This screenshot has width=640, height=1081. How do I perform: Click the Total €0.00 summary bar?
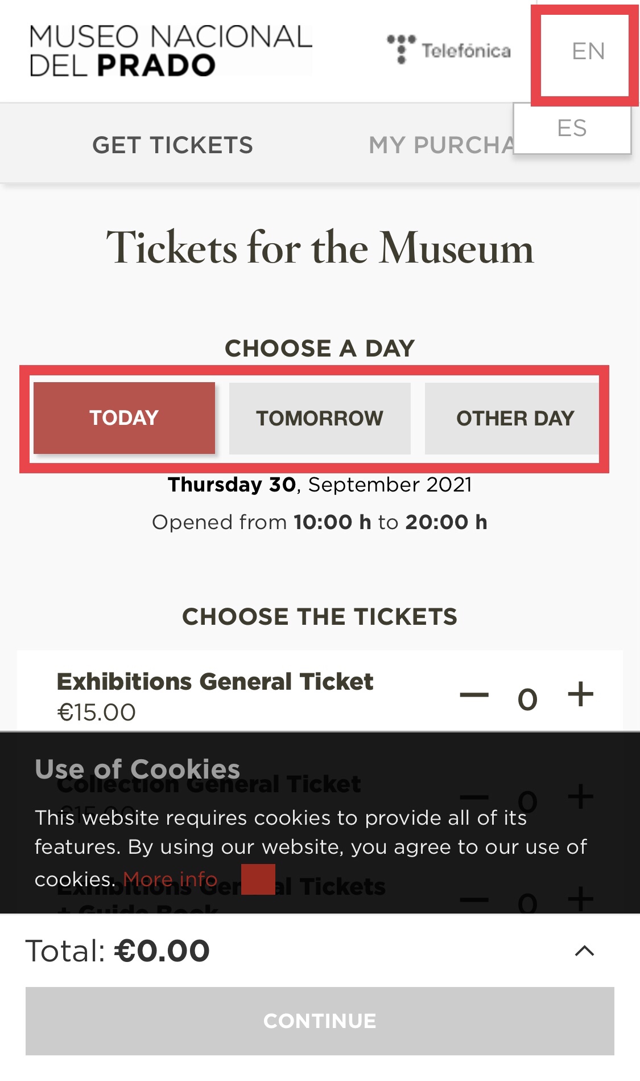pyautogui.click(x=118, y=951)
